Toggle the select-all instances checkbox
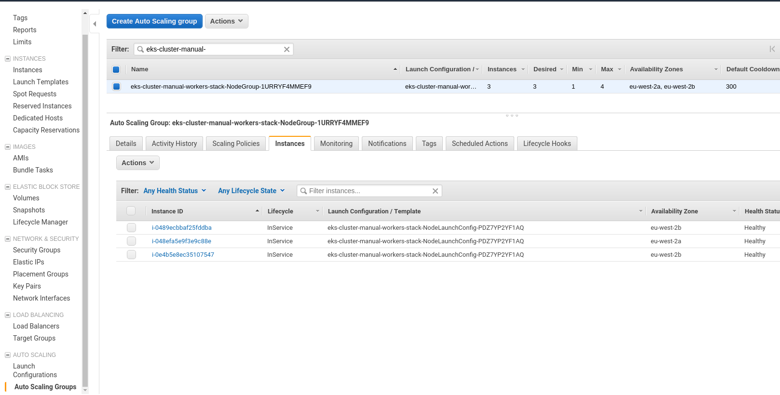 coord(131,211)
